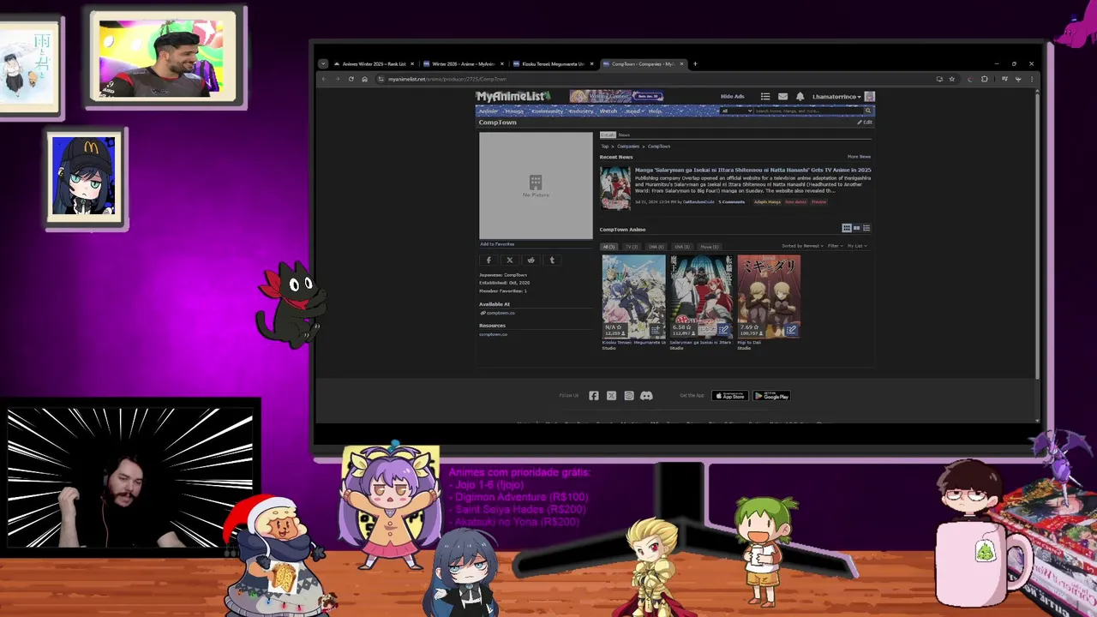The image size is (1097, 617).
Task: Share page via Facebook icon
Action: 489,261
